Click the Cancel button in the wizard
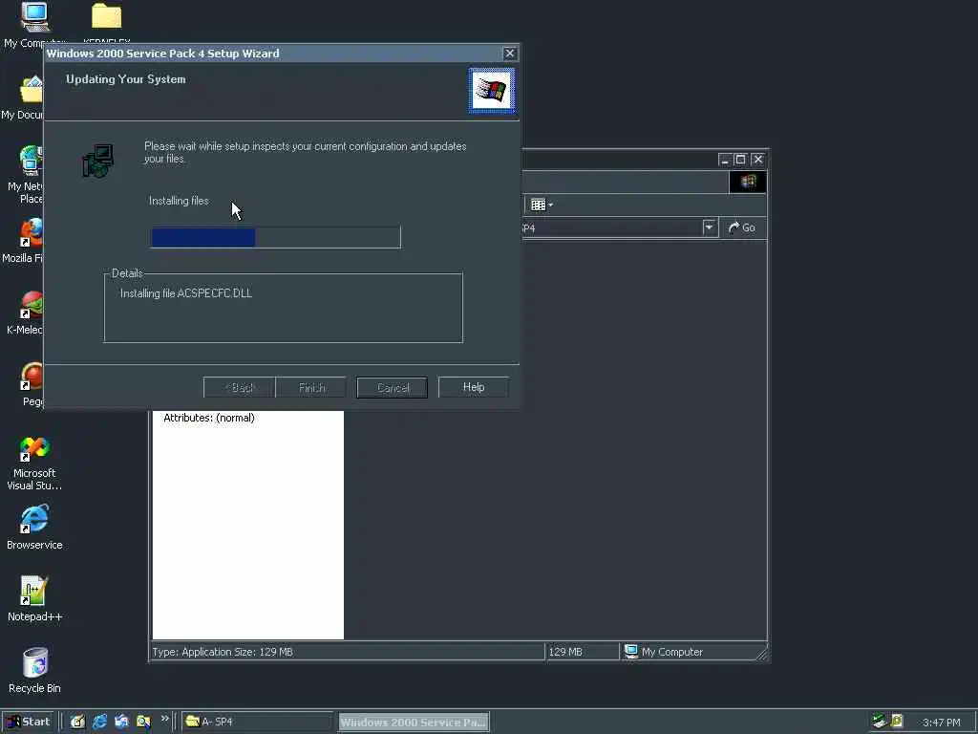Screen dimensions: 978x734 [x=393, y=388]
